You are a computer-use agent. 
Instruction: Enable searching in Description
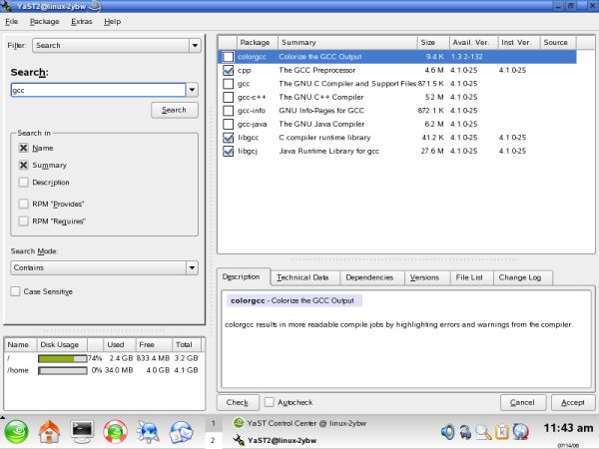pos(23,183)
